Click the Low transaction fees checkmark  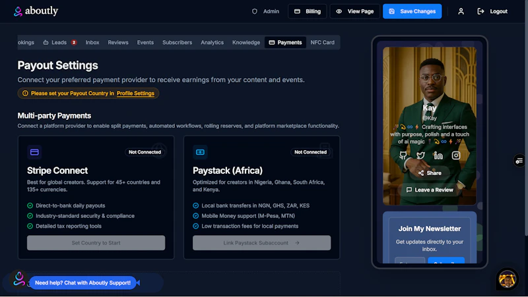(x=195, y=226)
